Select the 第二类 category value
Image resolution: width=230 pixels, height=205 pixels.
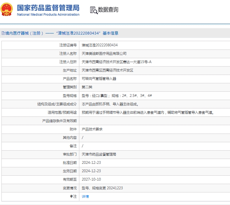click(87, 87)
